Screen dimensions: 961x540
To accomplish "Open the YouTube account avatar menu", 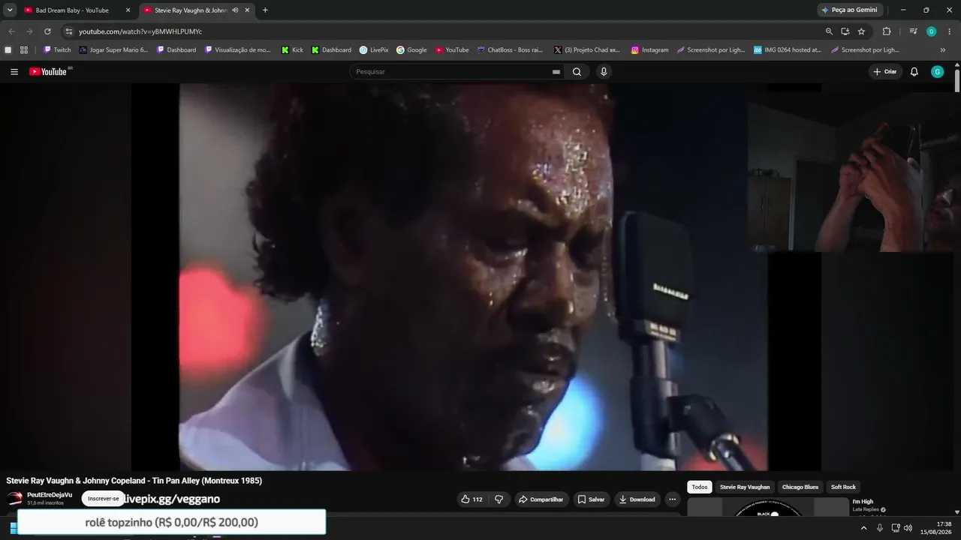I will [x=937, y=72].
